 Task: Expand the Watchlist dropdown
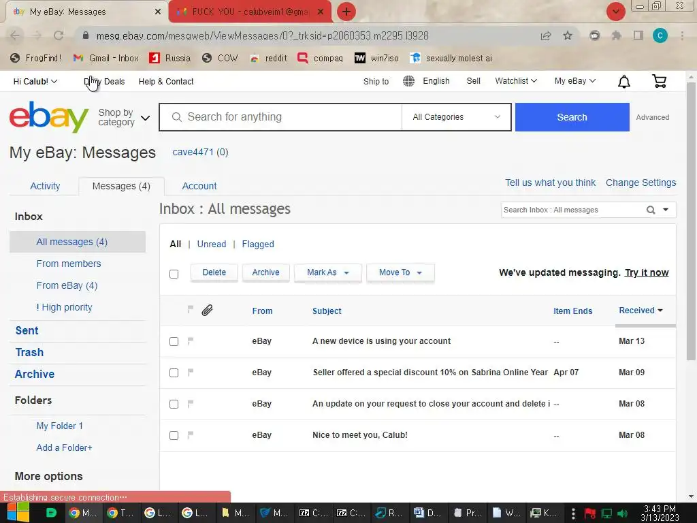click(516, 81)
